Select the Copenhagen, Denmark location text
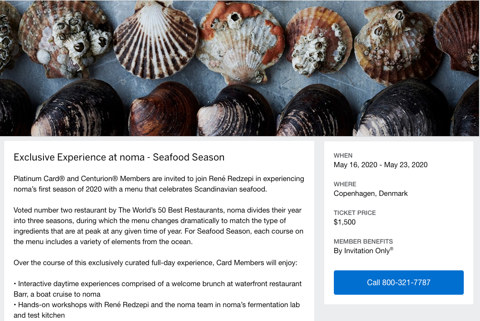Viewport: 480px width, 321px height. click(371, 193)
